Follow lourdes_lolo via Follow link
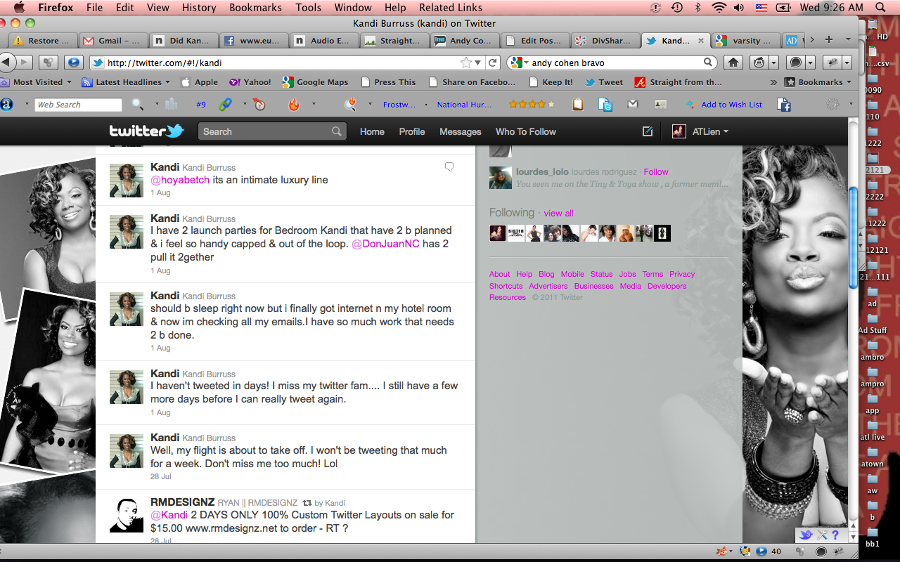 tap(656, 171)
